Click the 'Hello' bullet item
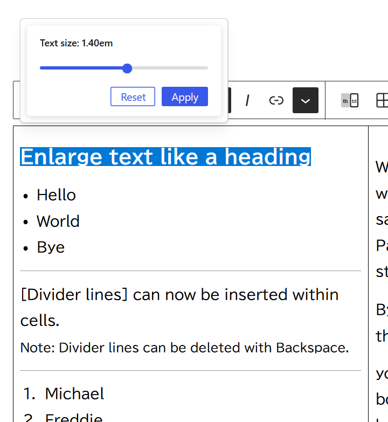Viewport: 388px width, 422px height. (56, 195)
